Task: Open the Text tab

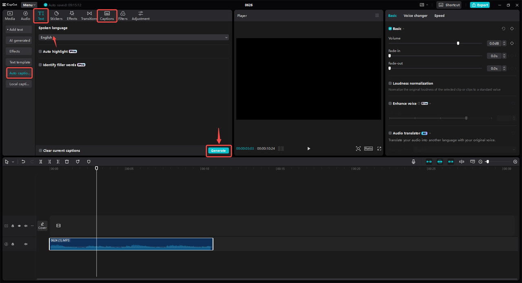Action: (41, 16)
